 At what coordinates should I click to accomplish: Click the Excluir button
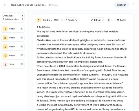(121, 20)
